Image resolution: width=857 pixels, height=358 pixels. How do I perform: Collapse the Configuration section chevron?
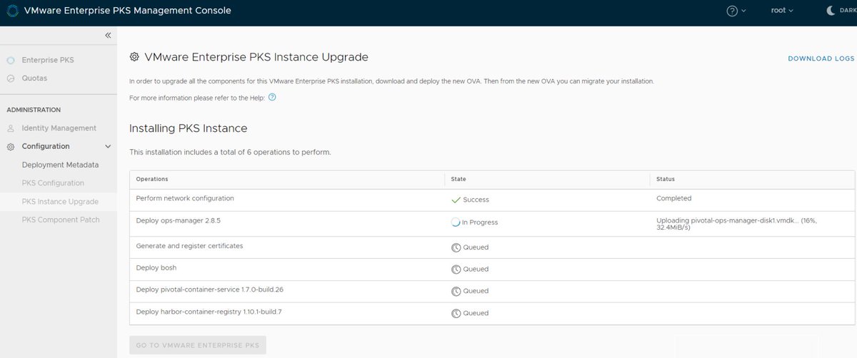pyautogui.click(x=108, y=146)
